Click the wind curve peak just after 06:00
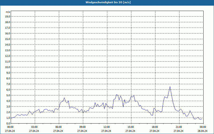 [x=64, y=98]
